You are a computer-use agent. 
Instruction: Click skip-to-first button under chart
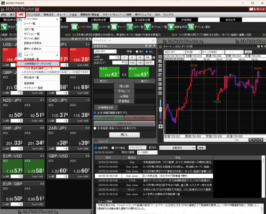(250, 140)
